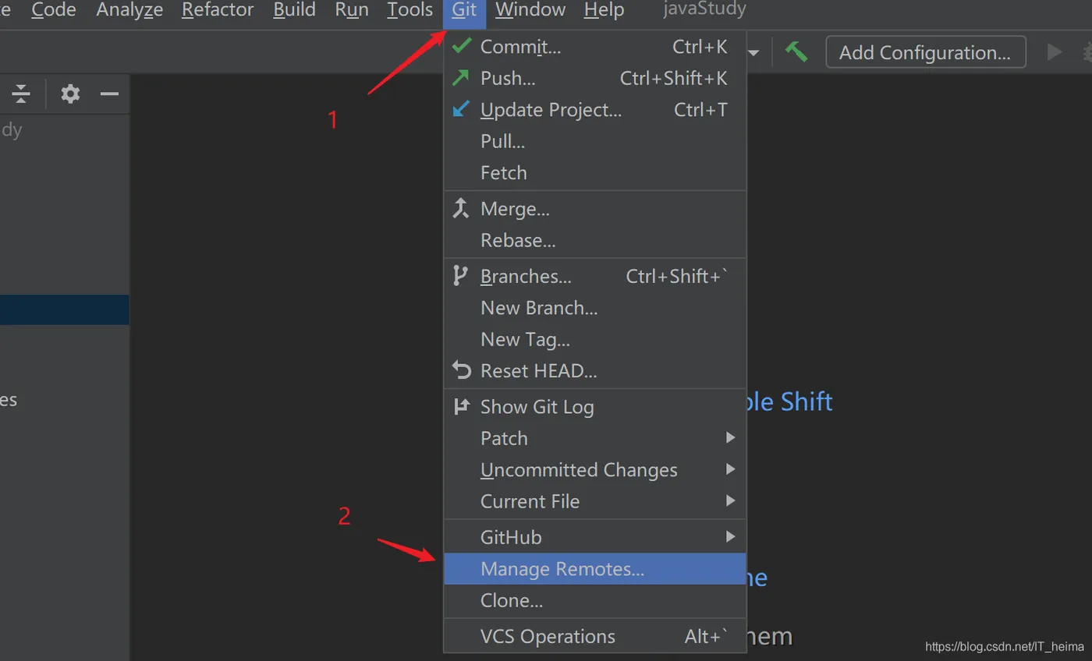Click the Add Configuration button

(925, 52)
